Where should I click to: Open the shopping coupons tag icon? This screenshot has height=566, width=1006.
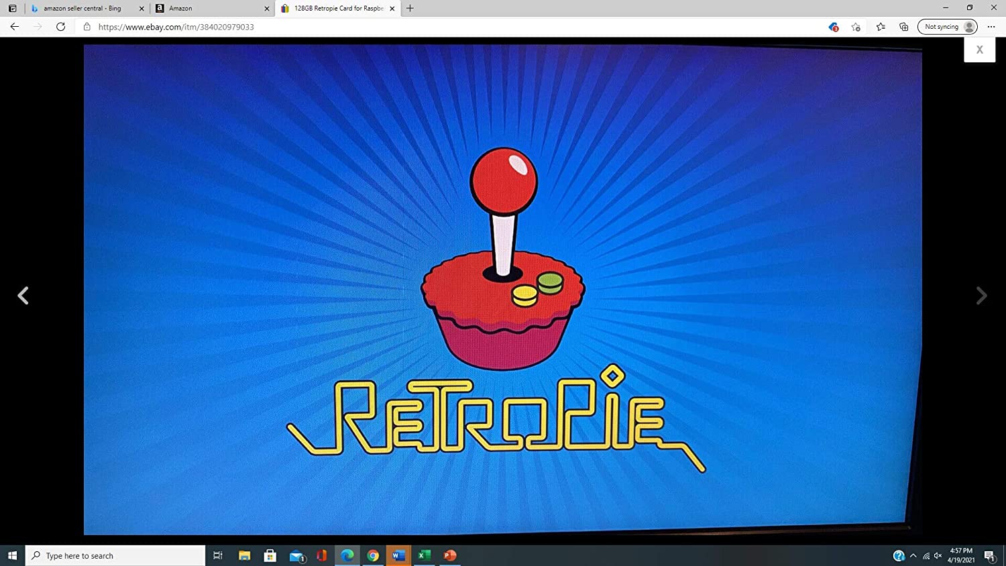pyautogui.click(x=833, y=27)
